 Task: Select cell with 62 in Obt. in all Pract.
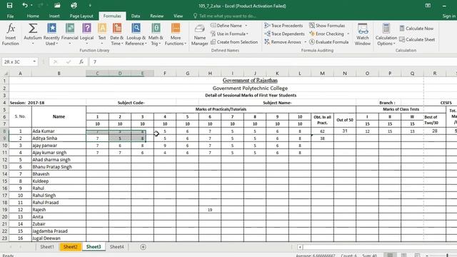(x=322, y=131)
